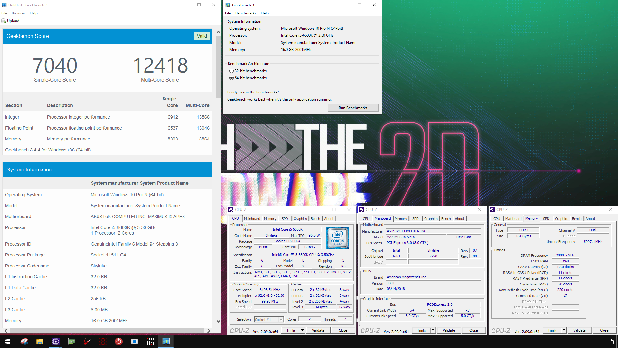Switch to CPU tab in Memory window
618x348 pixels.
497,219
